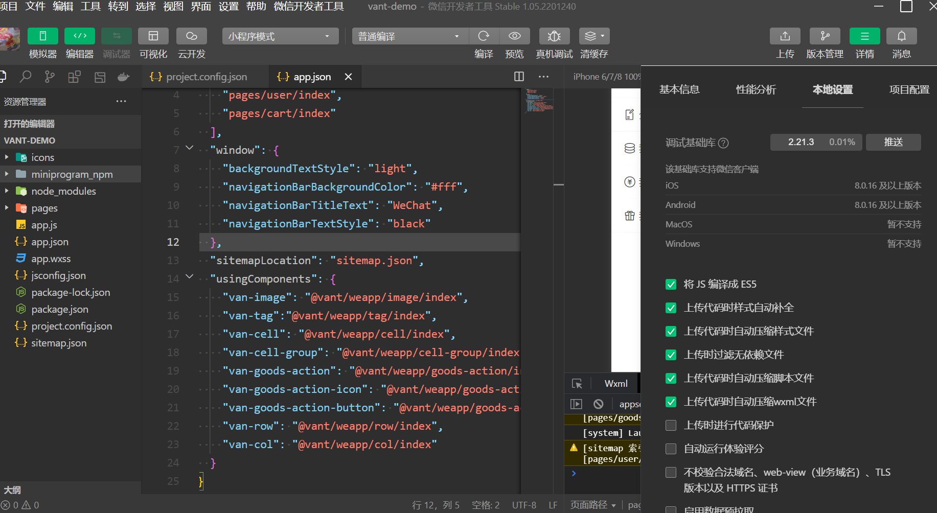Screen dimensions: 937x513
Task: Uncheck 将 JS 编译成 ES5 checkbox
Action: 671,285
